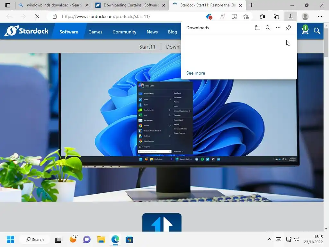The image size is (329, 247).
Task: Show hidden system tray icons
Action: tap(270, 239)
